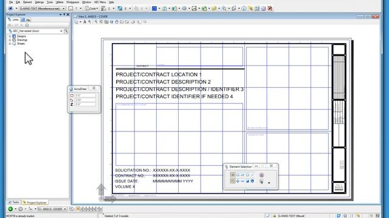Toggle view 6 button
This screenshot has height=218, width=389.
(94, 209)
